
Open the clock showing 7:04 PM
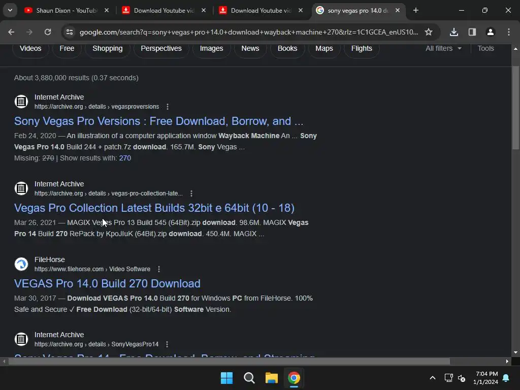coord(486,378)
